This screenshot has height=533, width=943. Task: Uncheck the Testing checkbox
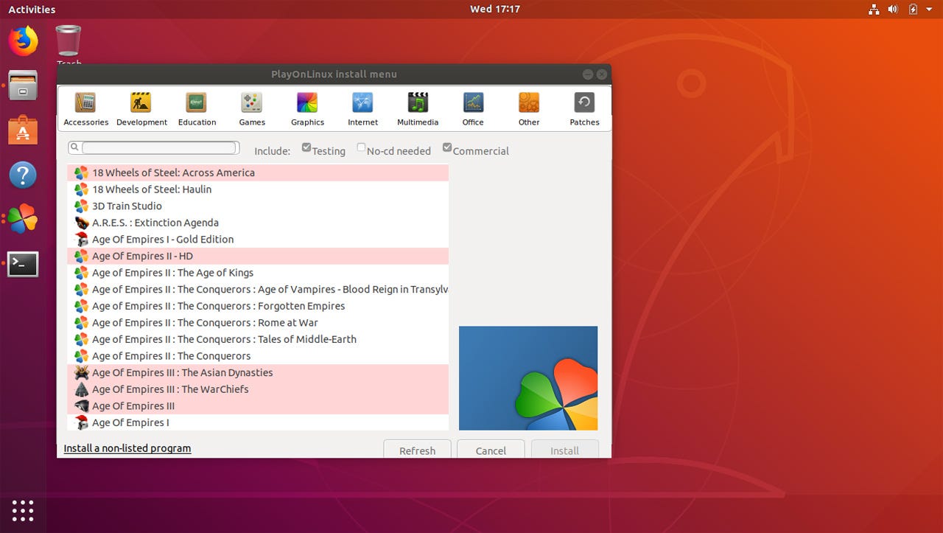click(306, 146)
